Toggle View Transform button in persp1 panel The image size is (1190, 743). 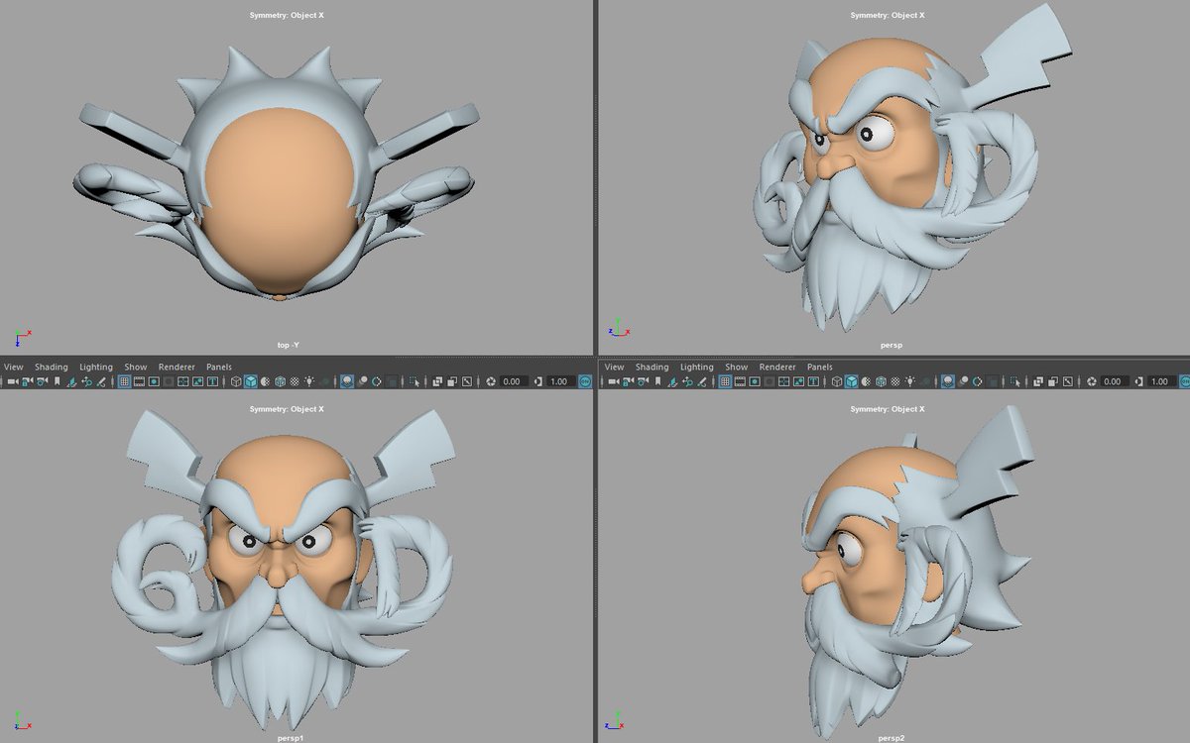585,381
